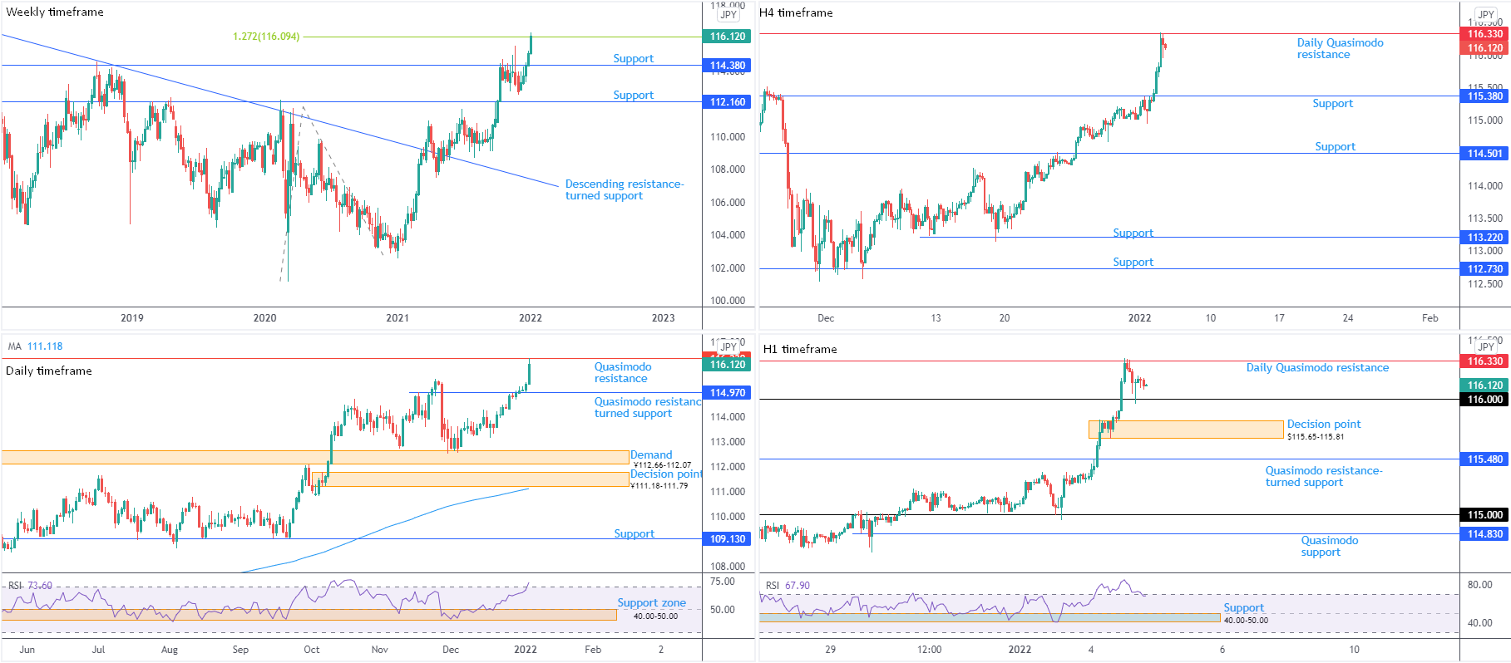1511x663 pixels.
Task: Click the 114.380 price tag on Weekly chart
Action: tap(728, 66)
